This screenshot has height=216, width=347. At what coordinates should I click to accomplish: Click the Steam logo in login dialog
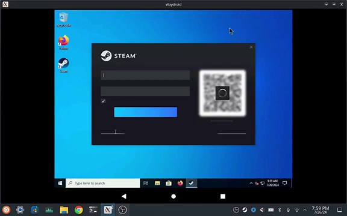pos(119,56)
